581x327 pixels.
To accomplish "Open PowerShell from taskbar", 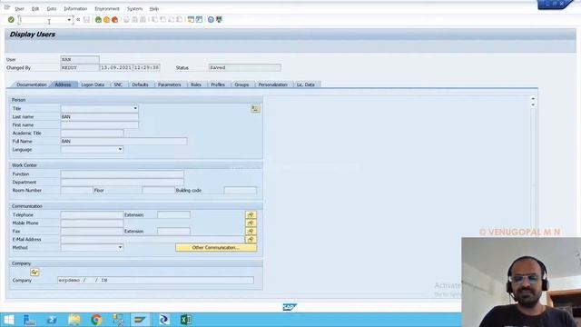I will tap(52, 320).
